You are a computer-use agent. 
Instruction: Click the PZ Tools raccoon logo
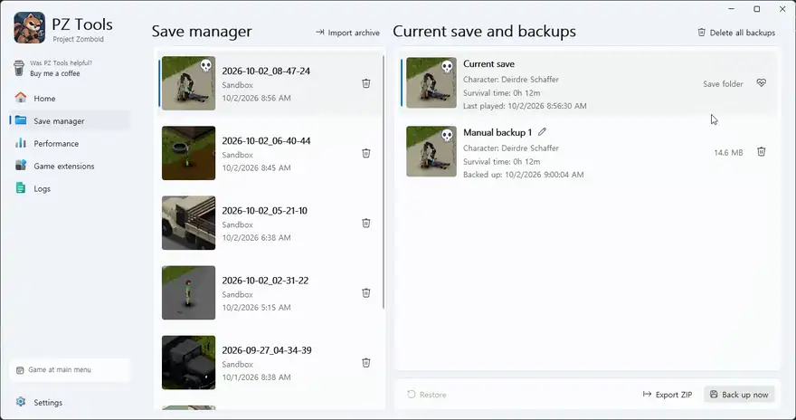[x=30, y=28]
